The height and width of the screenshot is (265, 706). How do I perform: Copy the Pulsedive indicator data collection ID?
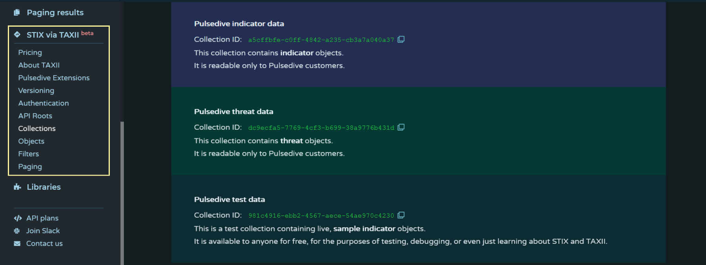click(401, 39)
